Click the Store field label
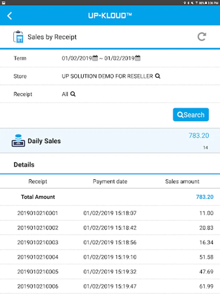 tap(20, 76)
